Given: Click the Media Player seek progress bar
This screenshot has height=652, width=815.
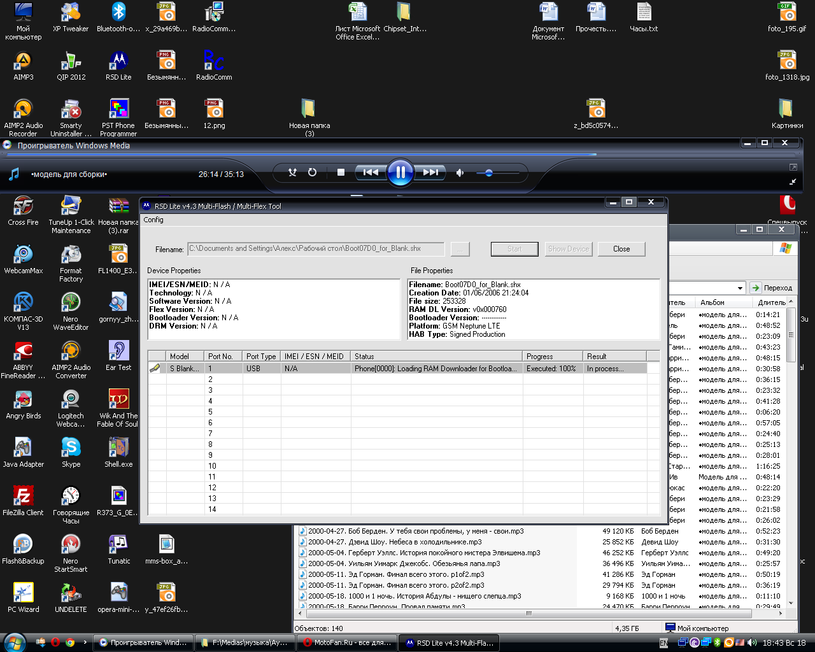Looking at the screenshot, I should pos(402,154).
